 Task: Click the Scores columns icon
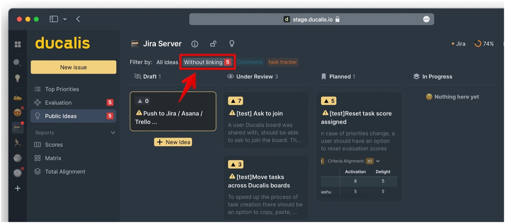point(38,145)
